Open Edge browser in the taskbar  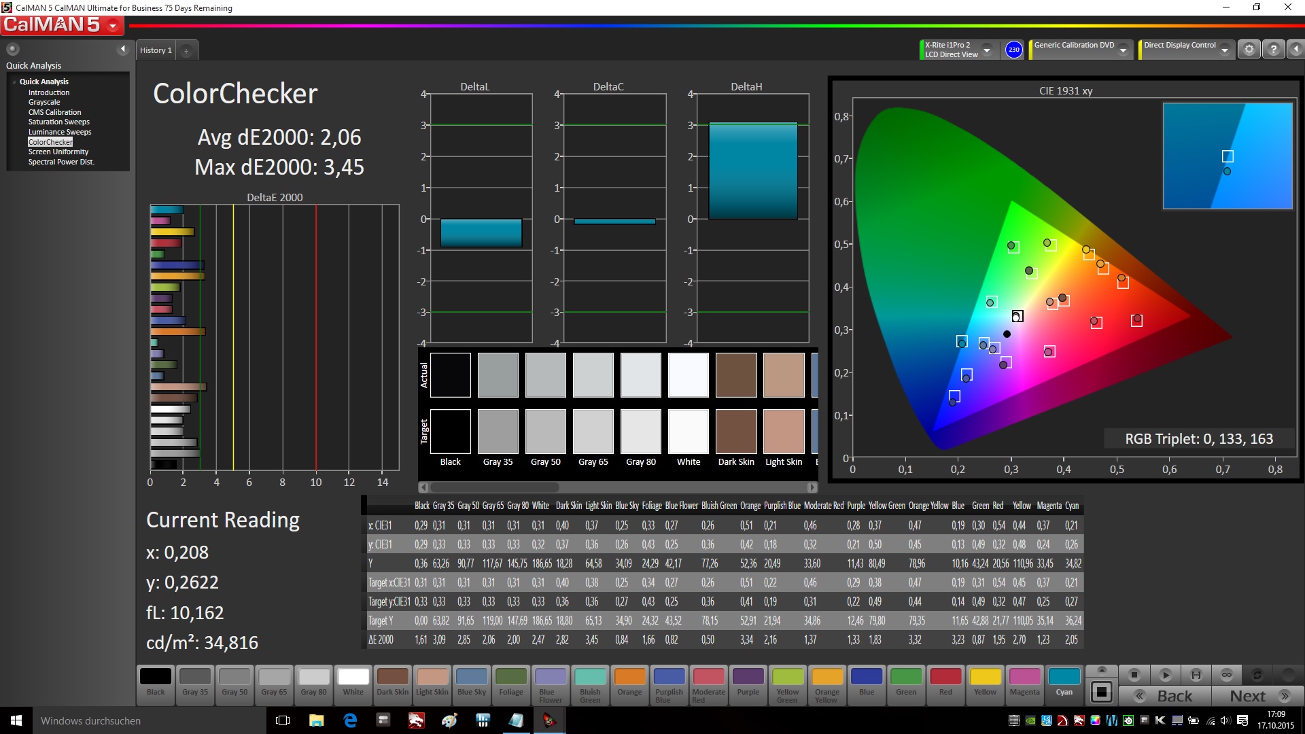(350, 720)
